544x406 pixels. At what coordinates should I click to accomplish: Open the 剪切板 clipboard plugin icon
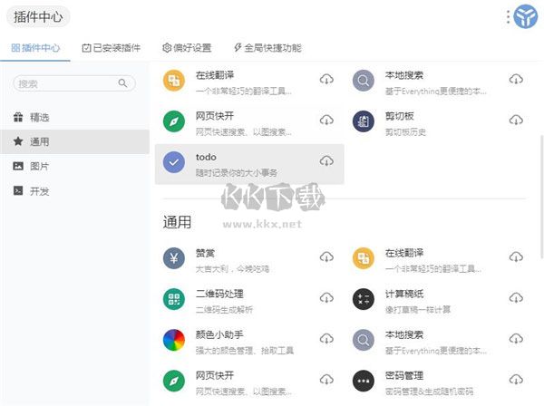(x=364, y=121)
